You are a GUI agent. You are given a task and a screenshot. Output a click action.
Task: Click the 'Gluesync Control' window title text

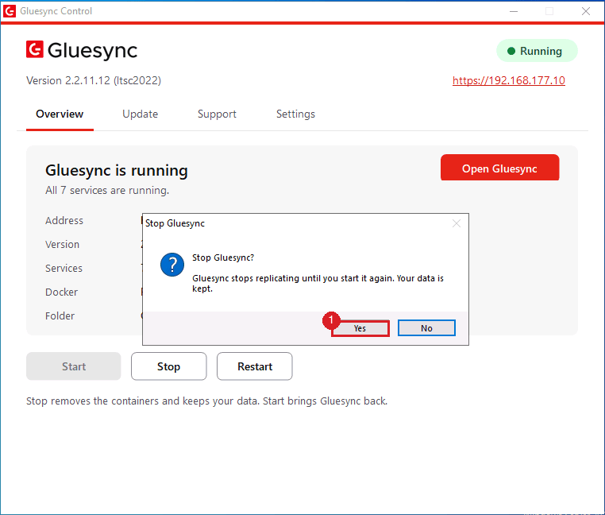tap(56, 11)
